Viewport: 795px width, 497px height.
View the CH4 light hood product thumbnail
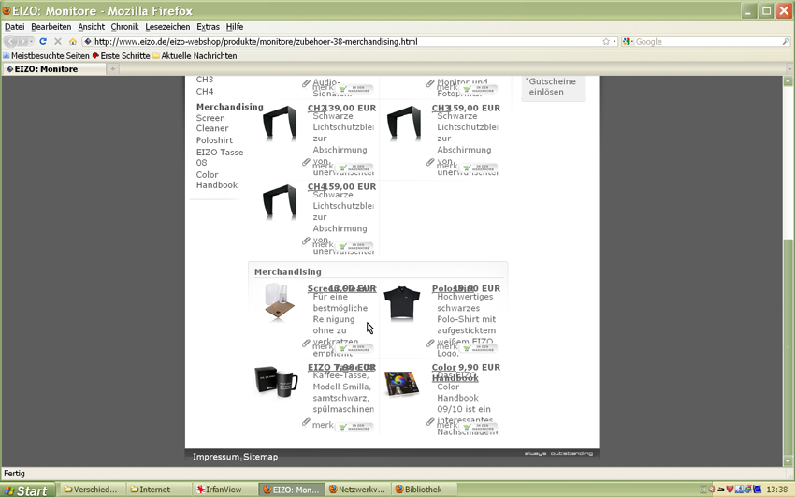pos(280,202)
